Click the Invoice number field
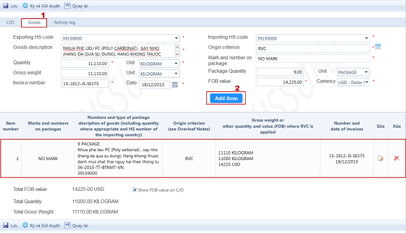406x234 pixels. point(85,84)
